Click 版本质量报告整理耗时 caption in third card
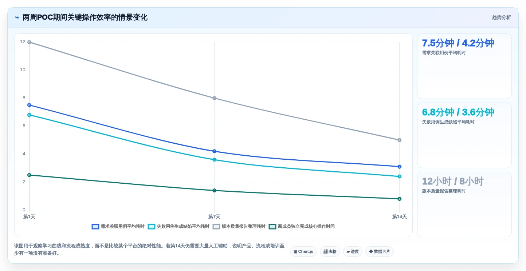Screen dimensions: 526x271 [444, 191]
